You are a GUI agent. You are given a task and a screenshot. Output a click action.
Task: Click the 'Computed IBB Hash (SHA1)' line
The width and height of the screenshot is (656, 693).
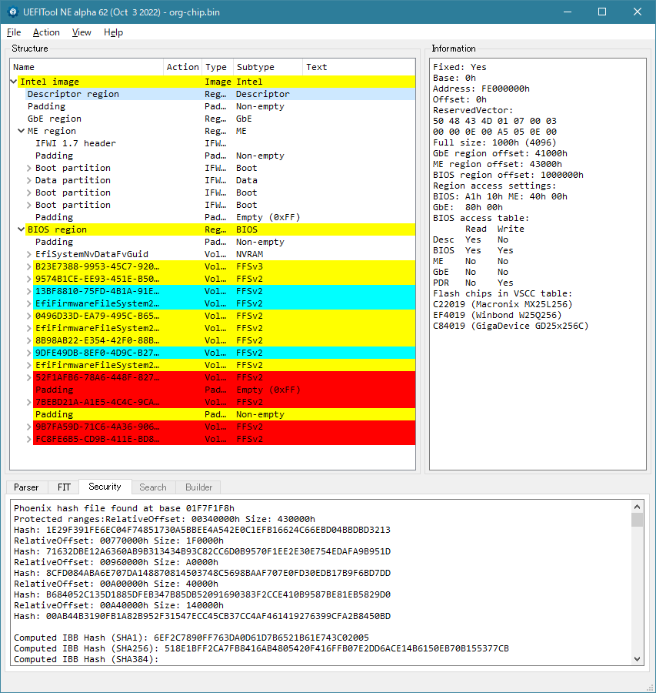coord(191,638)
